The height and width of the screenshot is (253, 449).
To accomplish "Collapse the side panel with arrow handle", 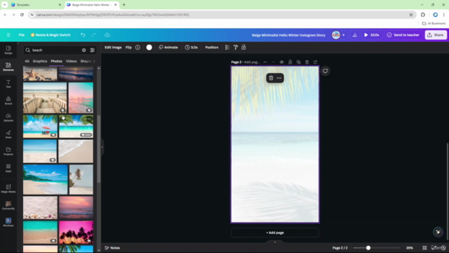I will [x=102, y=147].
